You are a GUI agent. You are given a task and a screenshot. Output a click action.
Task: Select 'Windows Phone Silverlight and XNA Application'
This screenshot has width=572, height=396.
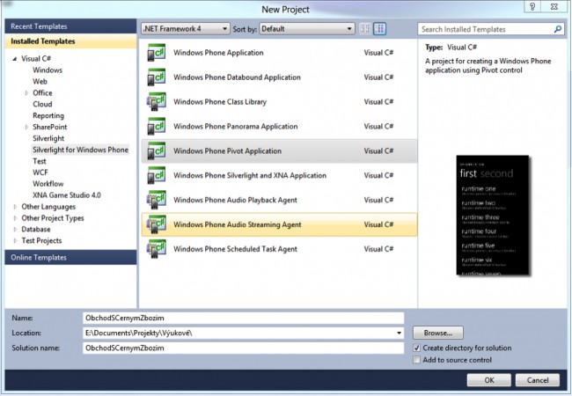click(250, 175)
